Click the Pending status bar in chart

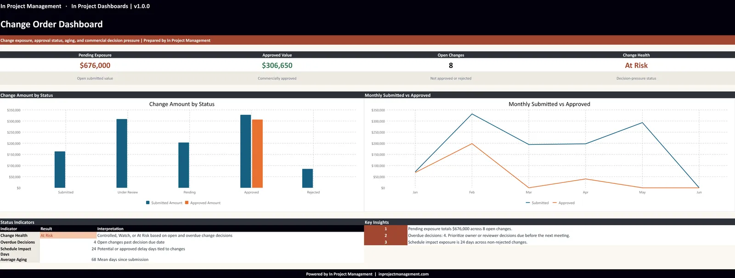184,165
